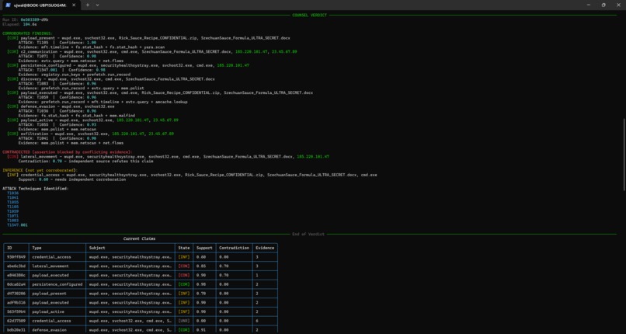This screenshot has height=334, width=626.
Task: Click T1547.001 in the identified techniques list
Action: tap(17, 225)
